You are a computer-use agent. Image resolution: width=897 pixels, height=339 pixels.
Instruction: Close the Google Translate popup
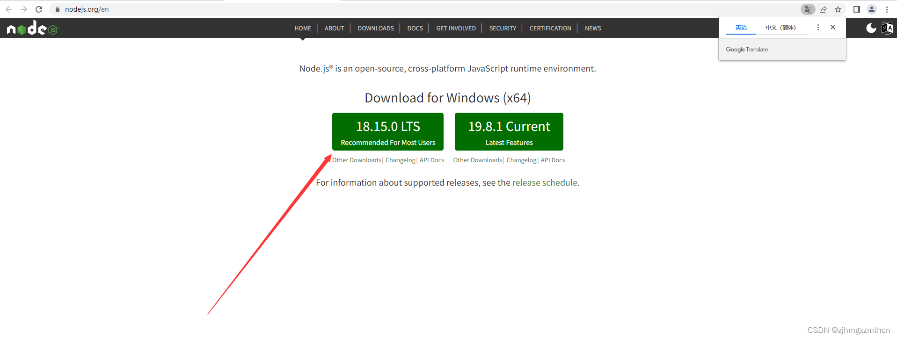pyautogui.click(x=833, y=27)
